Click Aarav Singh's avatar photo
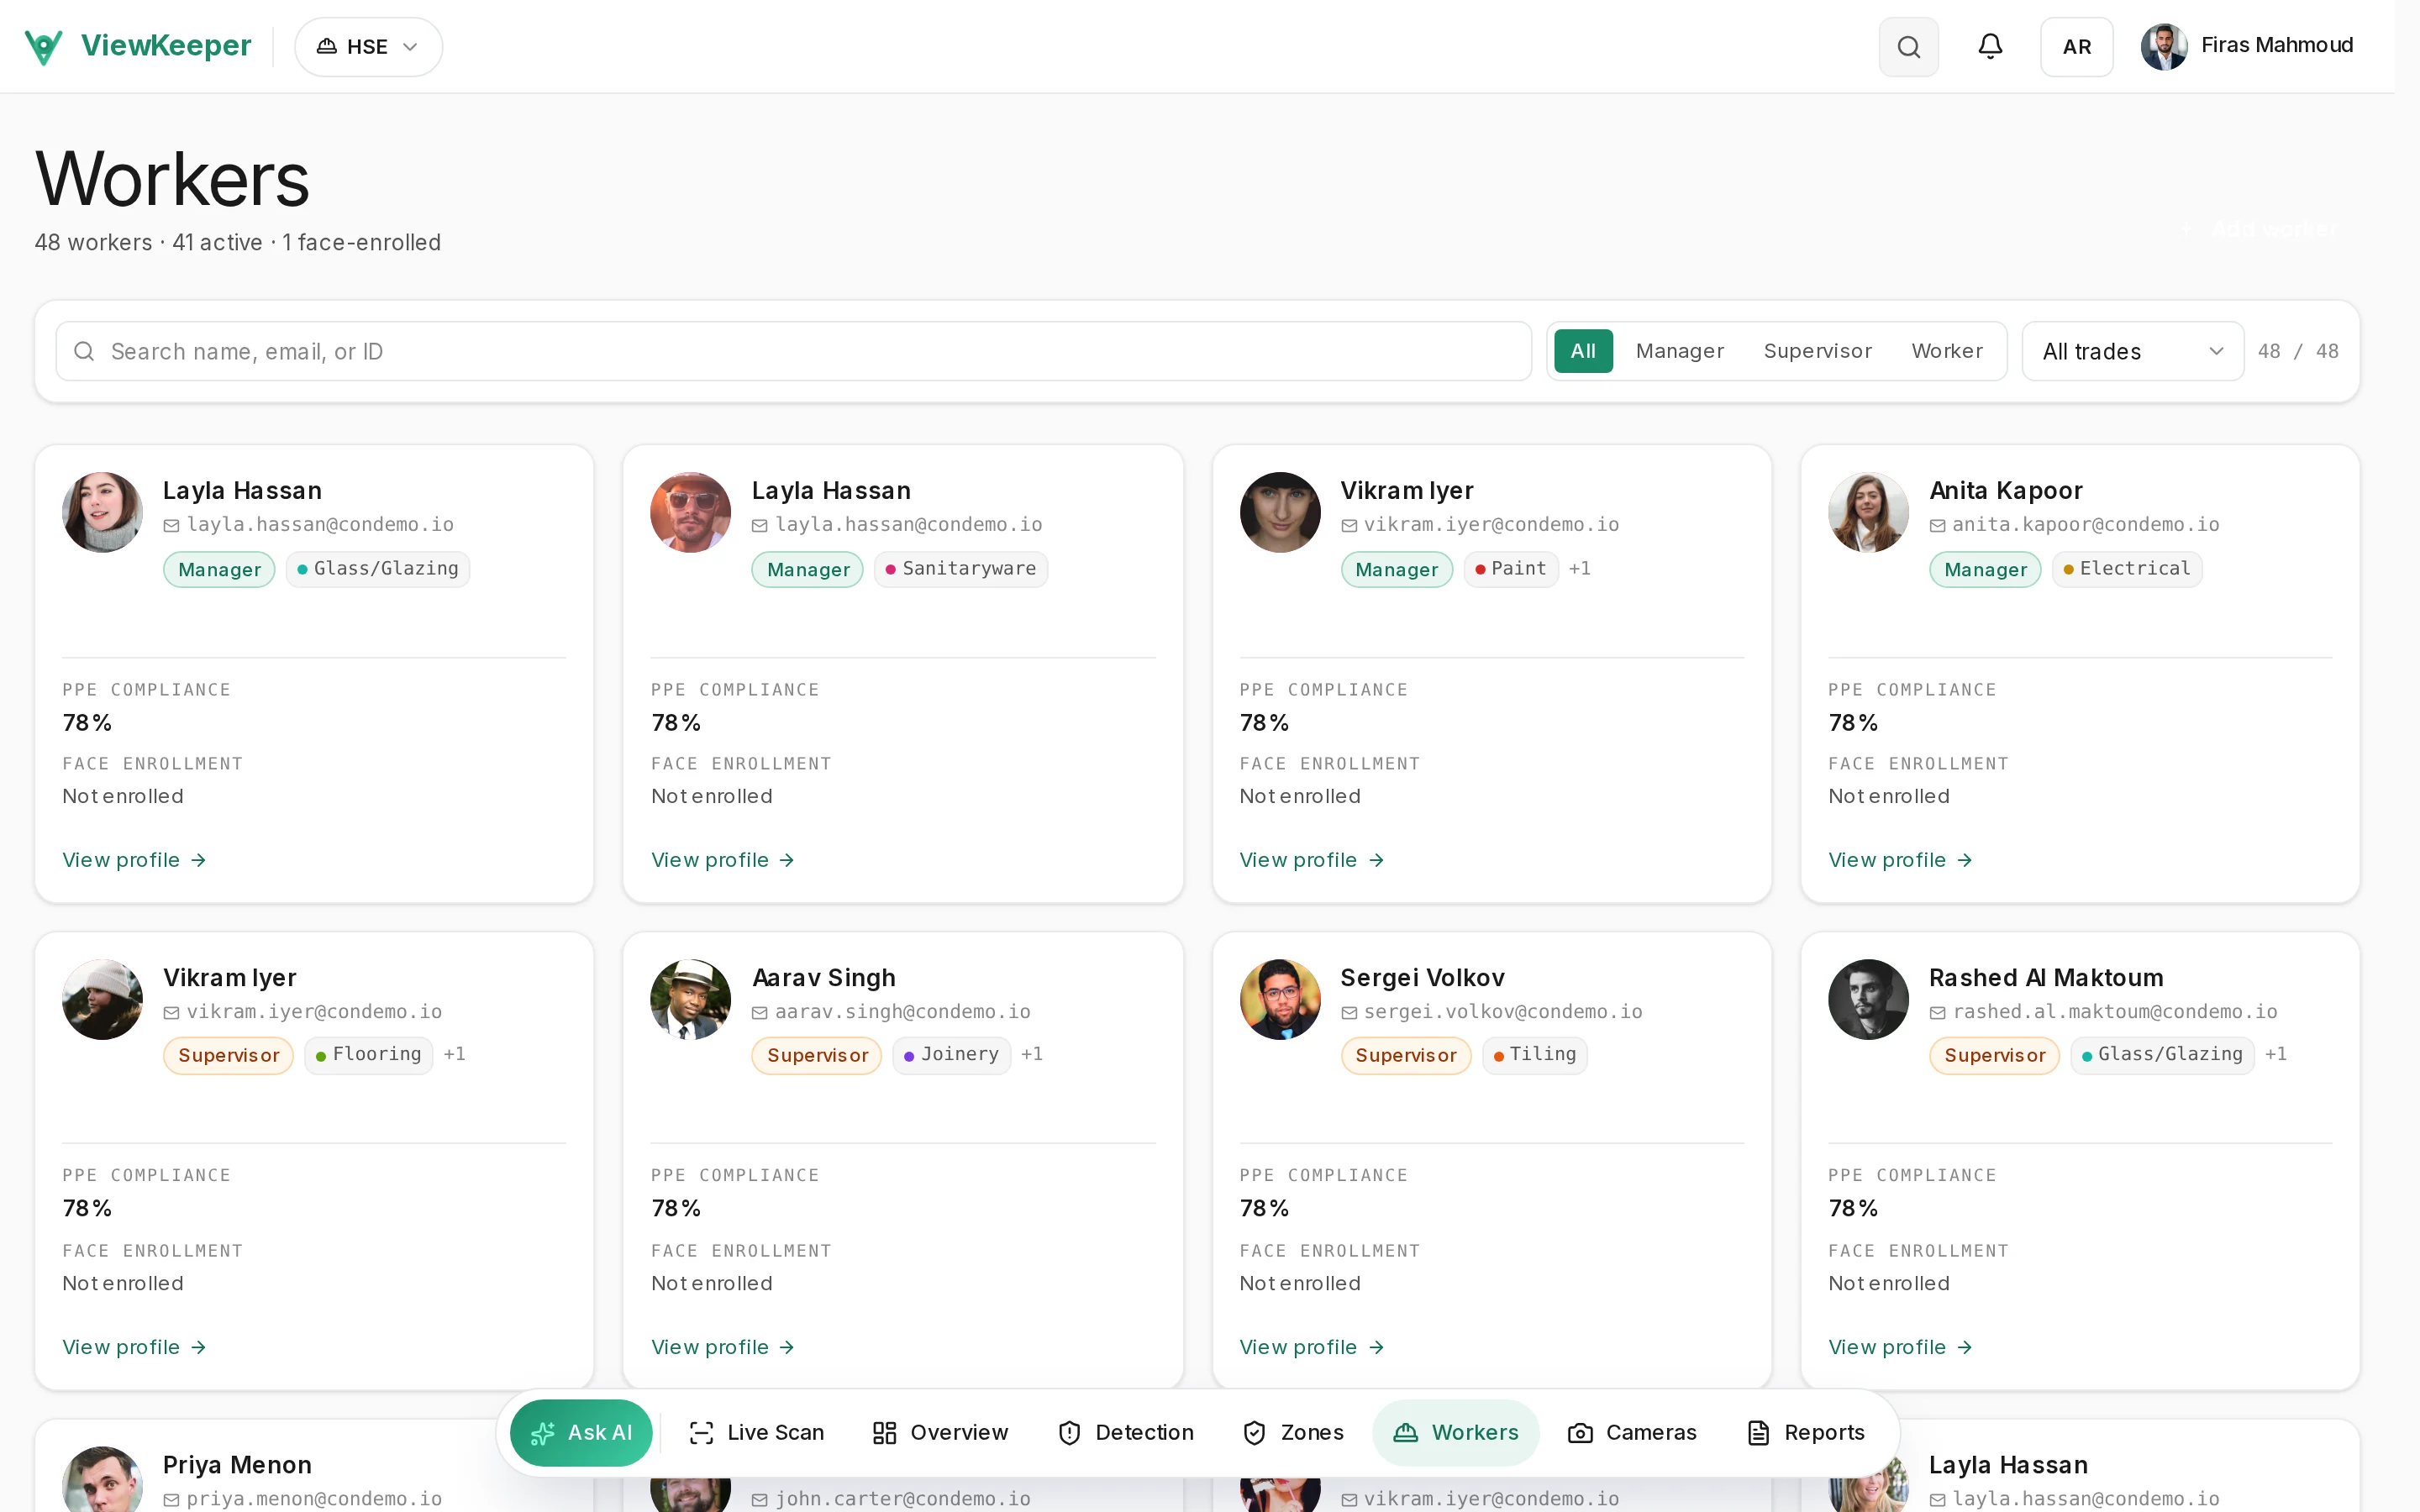2420x1512 pixels. pyautogui.click(x=690, y=999)
